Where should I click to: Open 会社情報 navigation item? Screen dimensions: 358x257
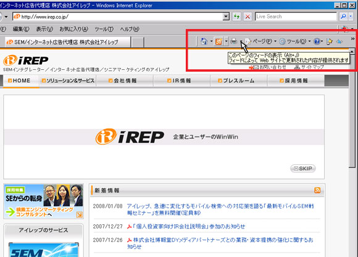125,81
